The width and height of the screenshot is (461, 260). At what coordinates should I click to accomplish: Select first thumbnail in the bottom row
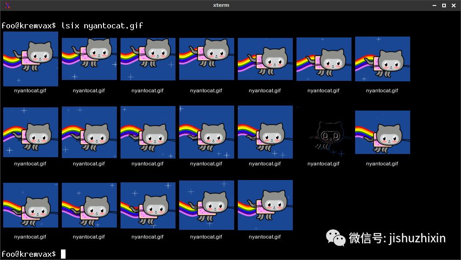(31, 205)
